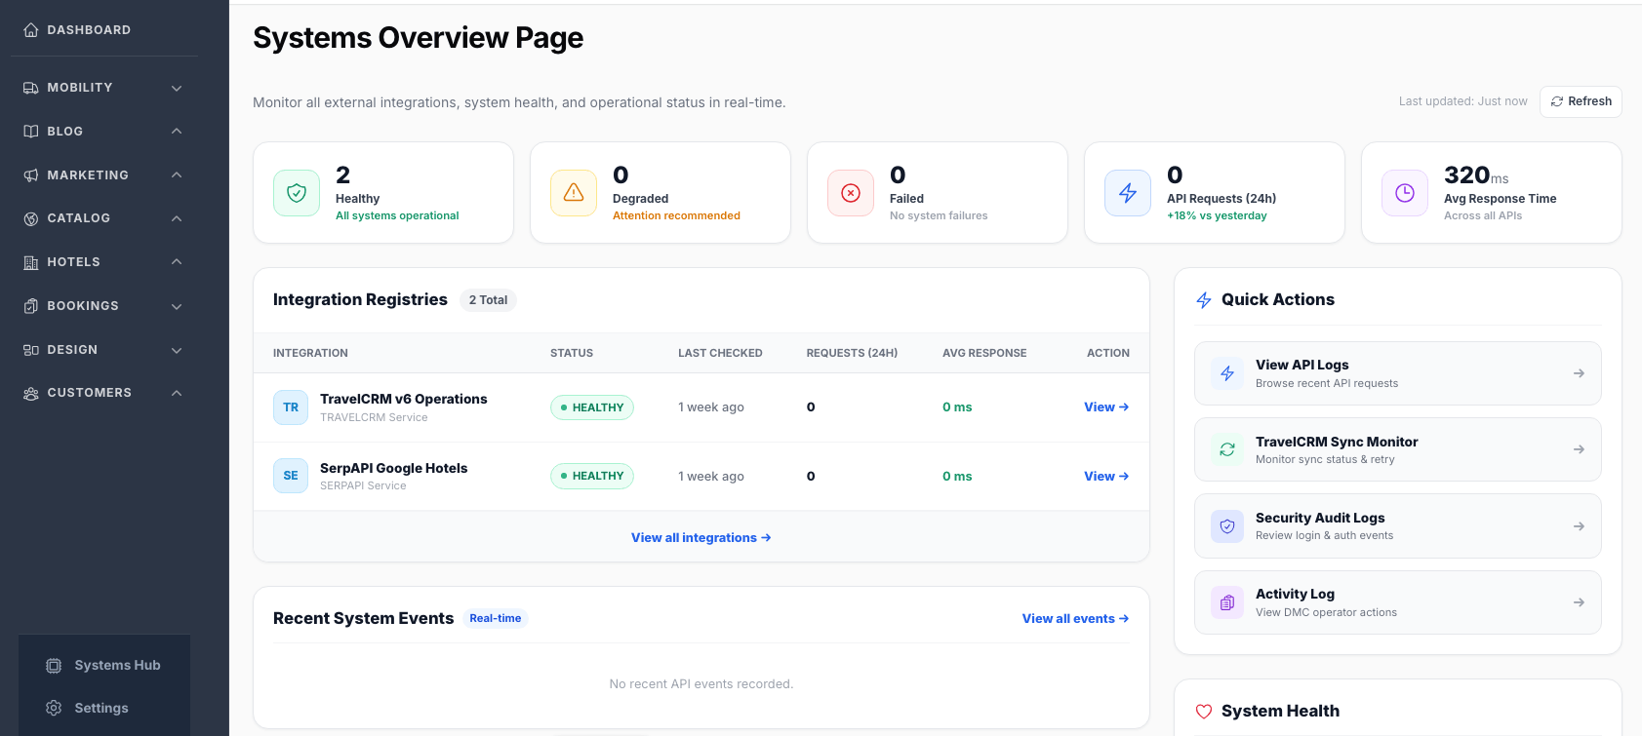Click the TR integration badge
This screenshot has height=736, width=1642.
(291, 407)
